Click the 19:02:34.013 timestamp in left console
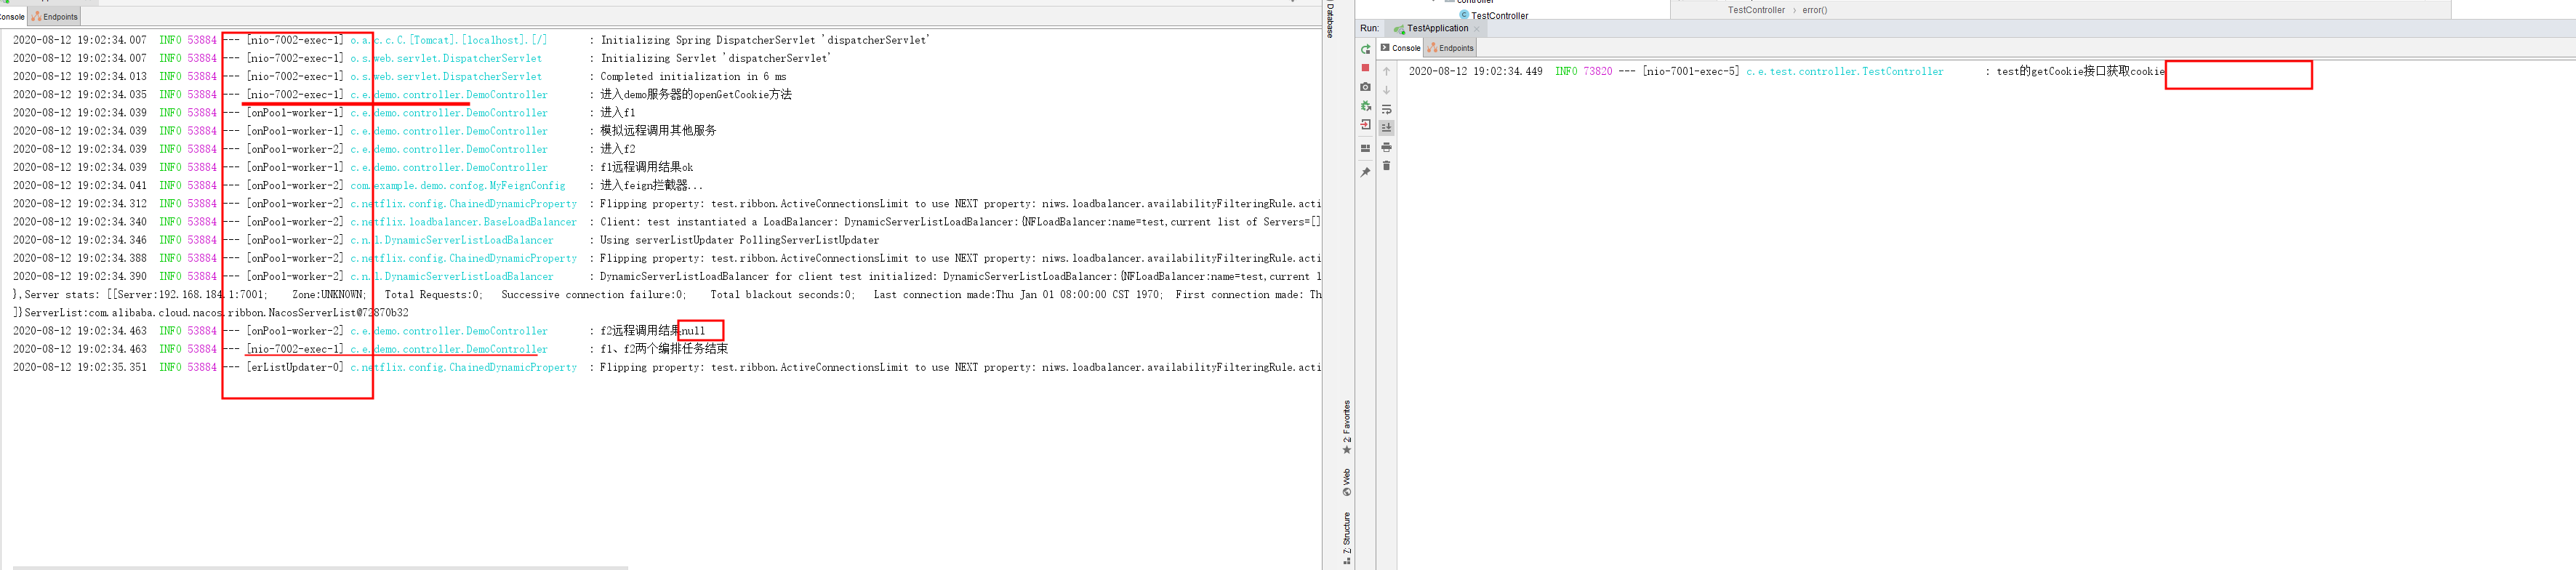Image resolution: width=2576 pixels, height=570 pixels. tap(113, 76)
